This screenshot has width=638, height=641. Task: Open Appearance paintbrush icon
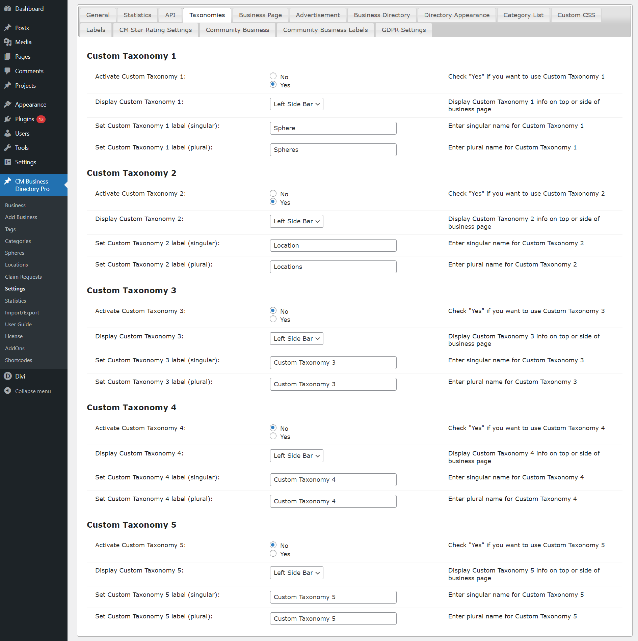[x=8, y=105]
